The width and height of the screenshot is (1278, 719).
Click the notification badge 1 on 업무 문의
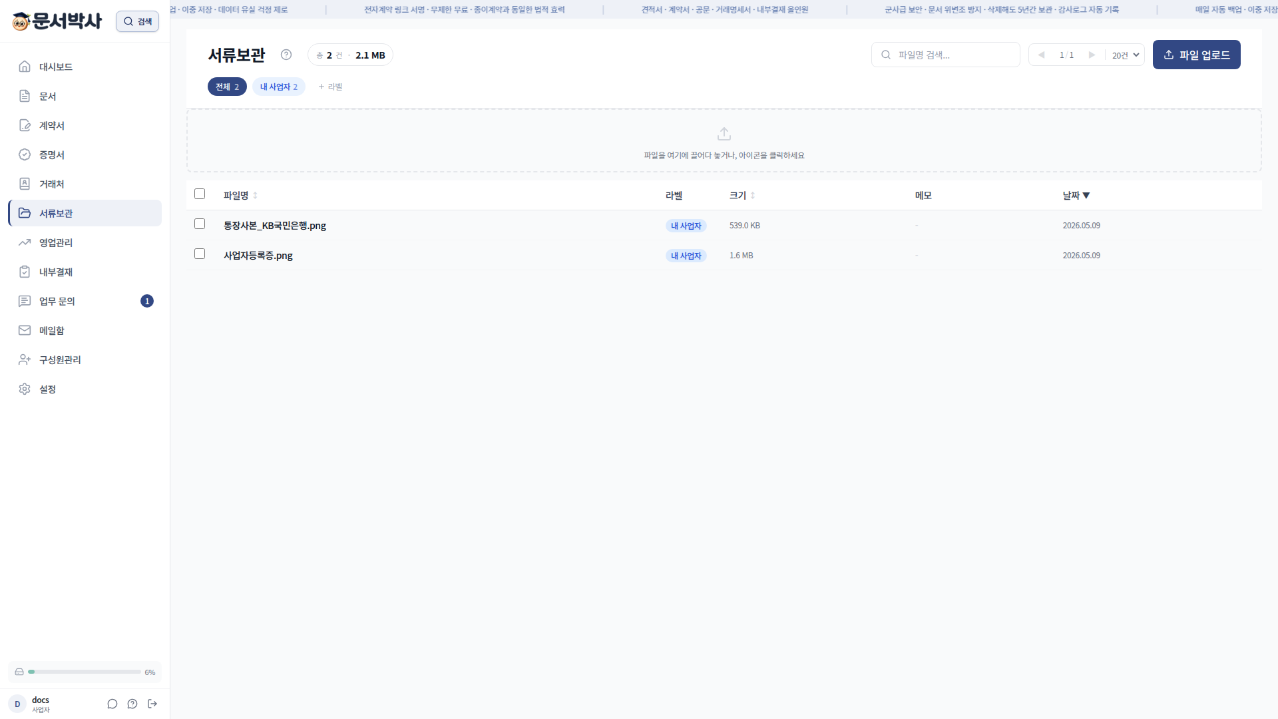(x=147, y=301)
